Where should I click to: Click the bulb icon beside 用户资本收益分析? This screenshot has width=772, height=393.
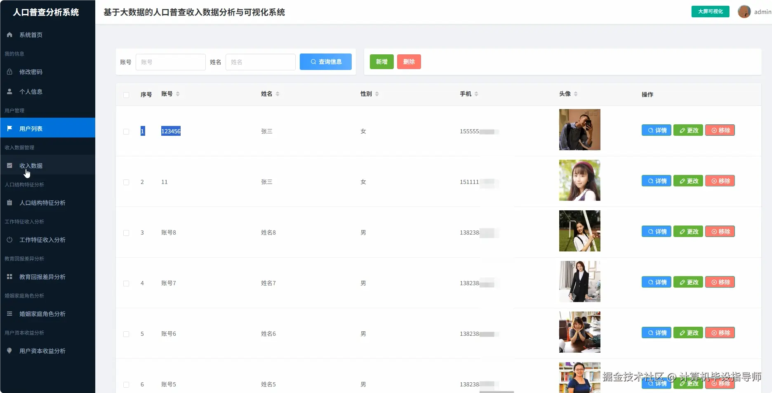click(9, 351)
